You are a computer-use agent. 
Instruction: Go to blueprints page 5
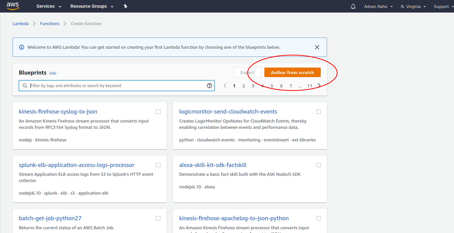click(272, 86)
